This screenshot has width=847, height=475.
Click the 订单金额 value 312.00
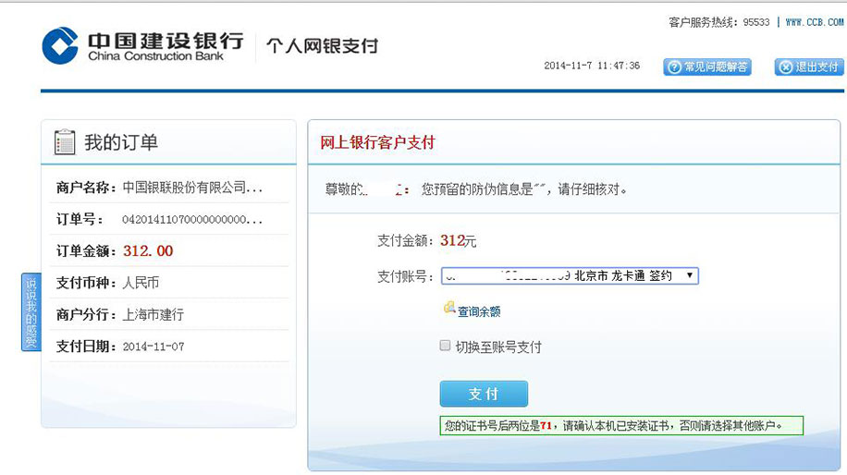pos(148,251)
